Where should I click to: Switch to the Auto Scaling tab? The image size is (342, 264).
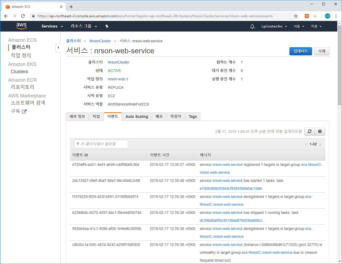coord(137,117)
